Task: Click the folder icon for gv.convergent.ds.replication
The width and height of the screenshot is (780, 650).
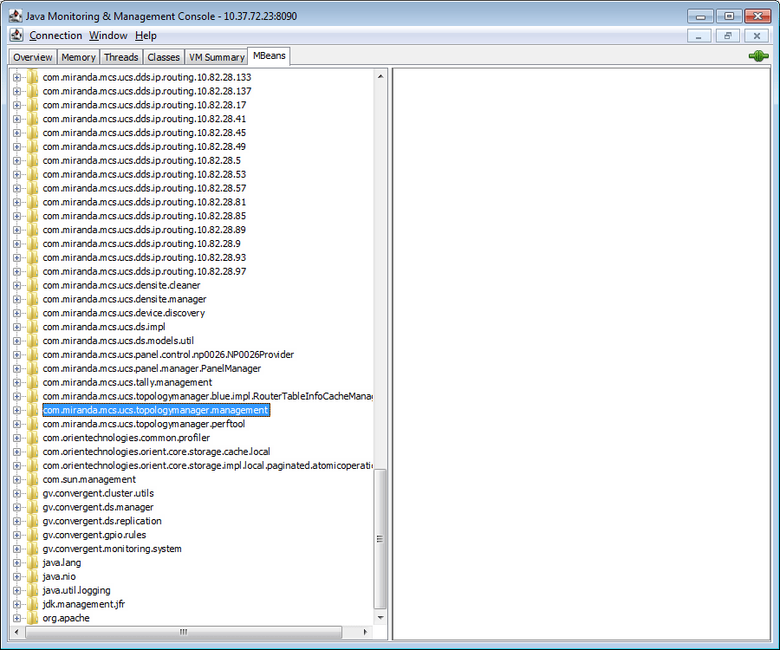Action: (33, 521)
